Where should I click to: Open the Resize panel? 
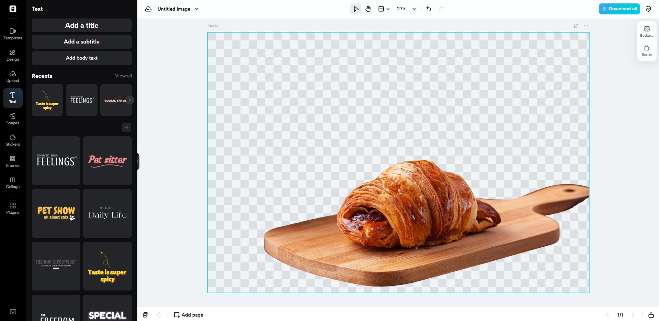point(647,51)
